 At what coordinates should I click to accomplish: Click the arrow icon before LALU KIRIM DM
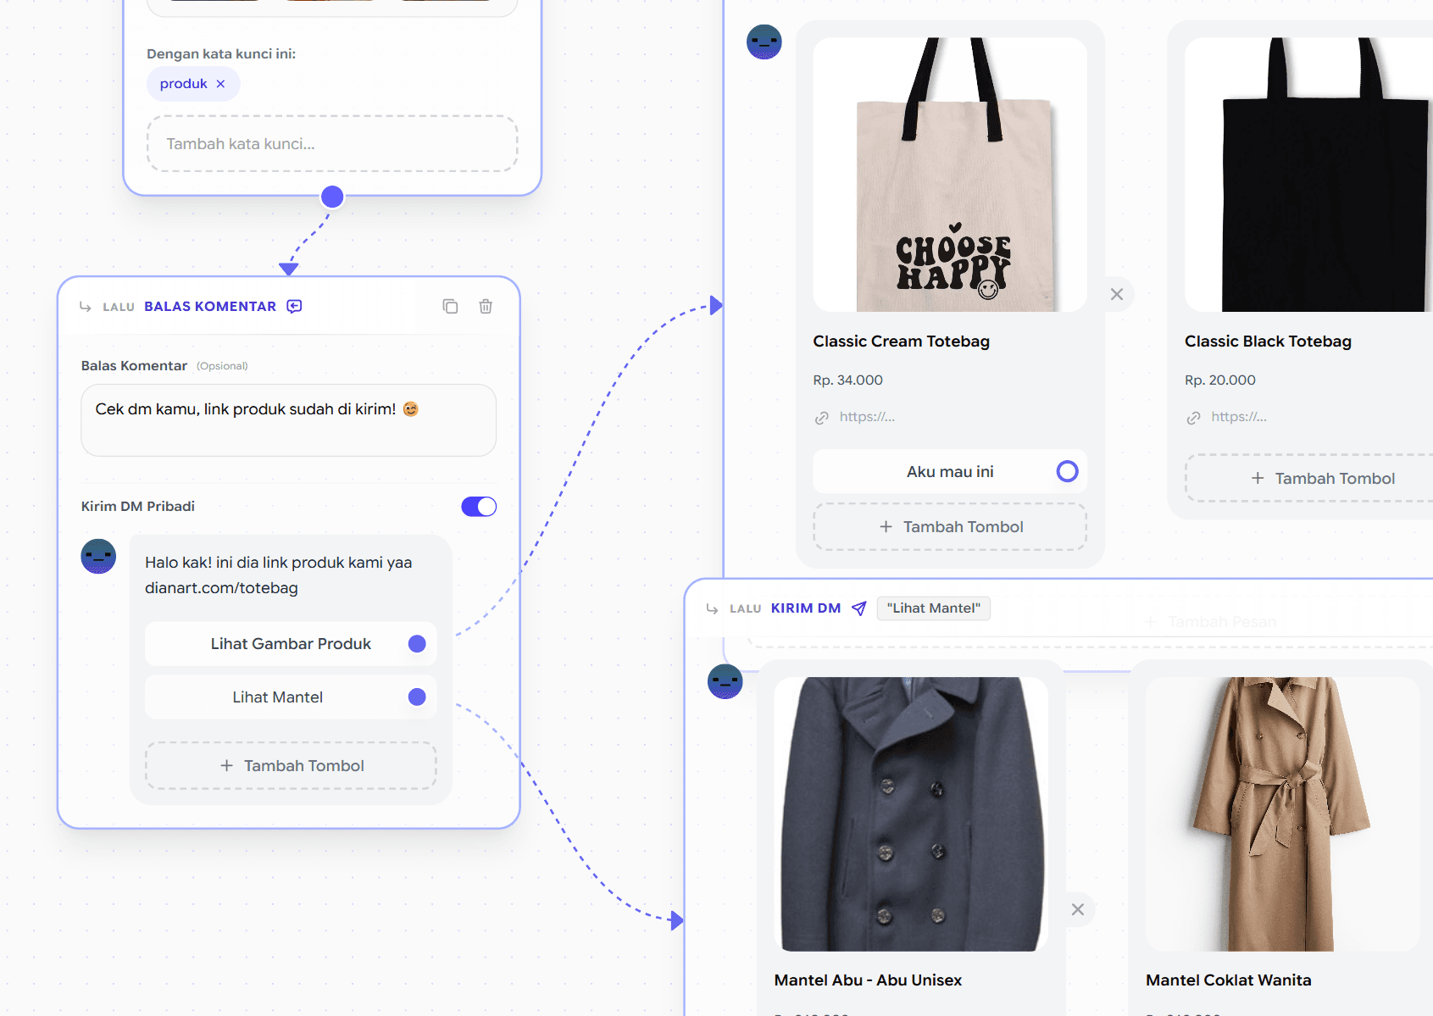712,609
